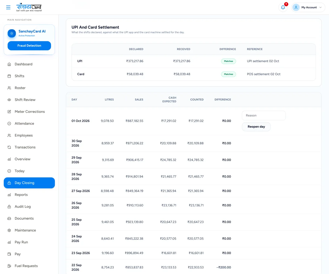Select the POS settlement 02 Oct reference
Viewport: 329px width, 274px height.
click(264, 74)
